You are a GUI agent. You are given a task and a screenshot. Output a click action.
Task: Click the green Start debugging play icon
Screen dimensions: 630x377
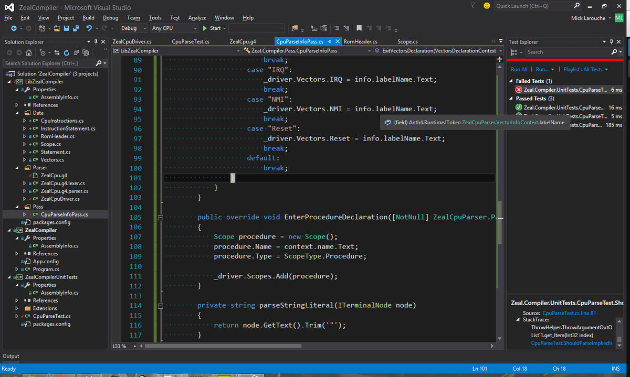point(204,28)
